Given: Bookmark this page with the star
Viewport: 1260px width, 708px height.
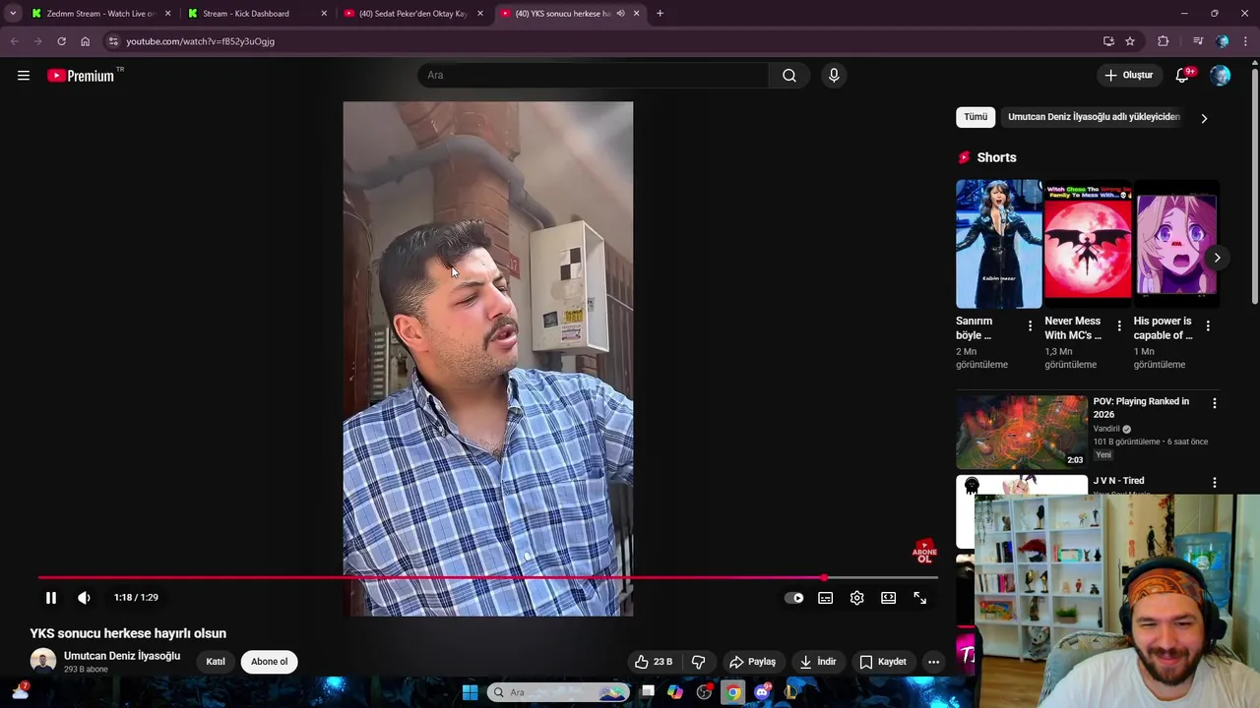Looking at the screenshot, I should pos(1130,41).
